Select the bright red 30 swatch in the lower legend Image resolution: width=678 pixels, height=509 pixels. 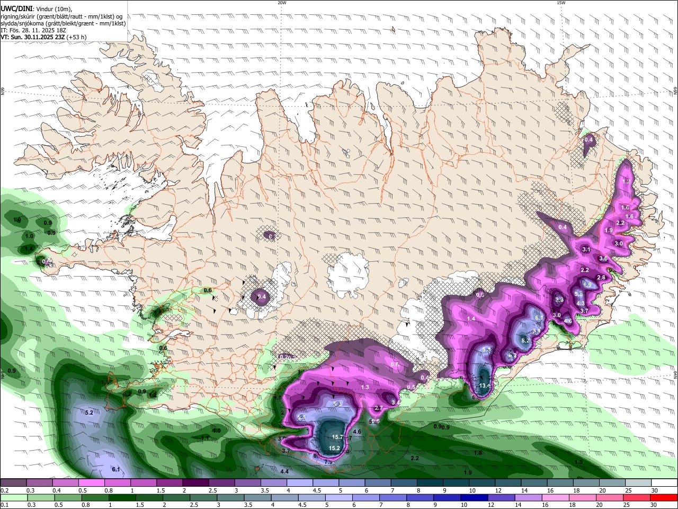tap(664, 498)
